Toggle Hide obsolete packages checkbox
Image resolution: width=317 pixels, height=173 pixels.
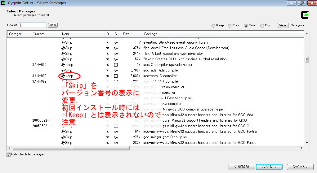(8, 154)
